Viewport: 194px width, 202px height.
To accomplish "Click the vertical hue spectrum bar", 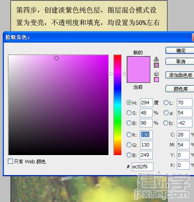I will tap(117, 105).
